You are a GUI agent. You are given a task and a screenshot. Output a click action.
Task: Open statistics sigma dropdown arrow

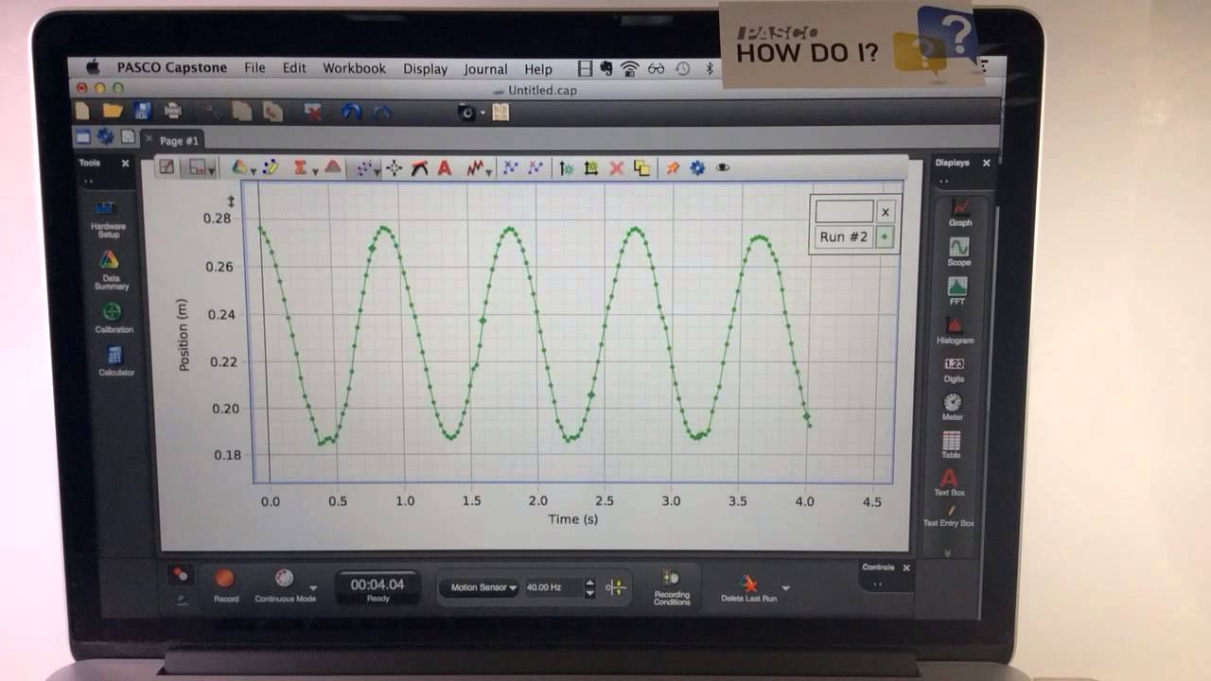314,171
